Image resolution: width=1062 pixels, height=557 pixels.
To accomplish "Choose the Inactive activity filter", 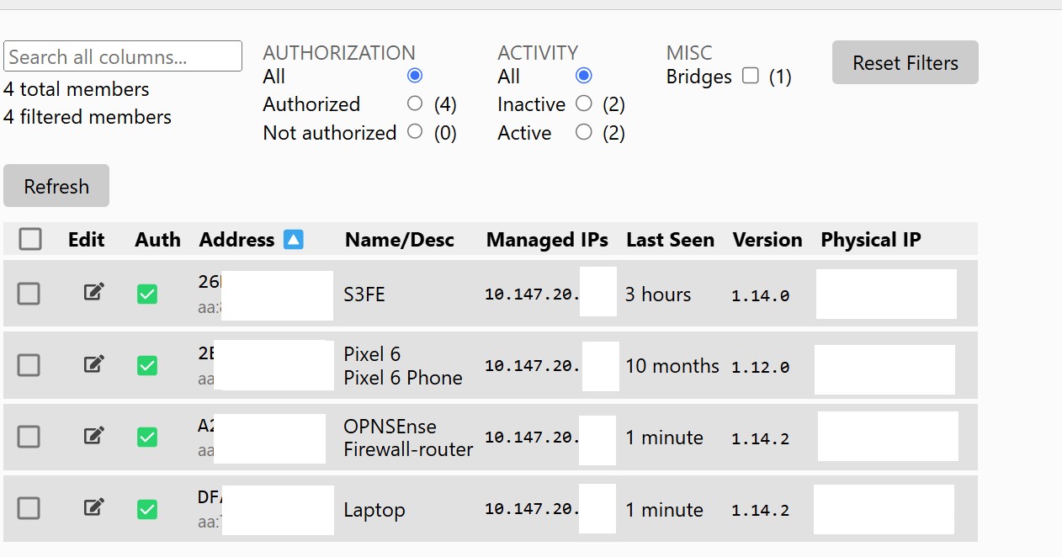I will pos(583,103).
